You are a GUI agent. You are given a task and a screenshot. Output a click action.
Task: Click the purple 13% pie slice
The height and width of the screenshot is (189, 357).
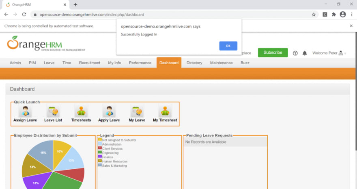point(36,183)
